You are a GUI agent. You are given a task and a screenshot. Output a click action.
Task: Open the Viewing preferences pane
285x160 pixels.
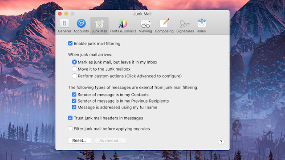[x=146, y=26]
